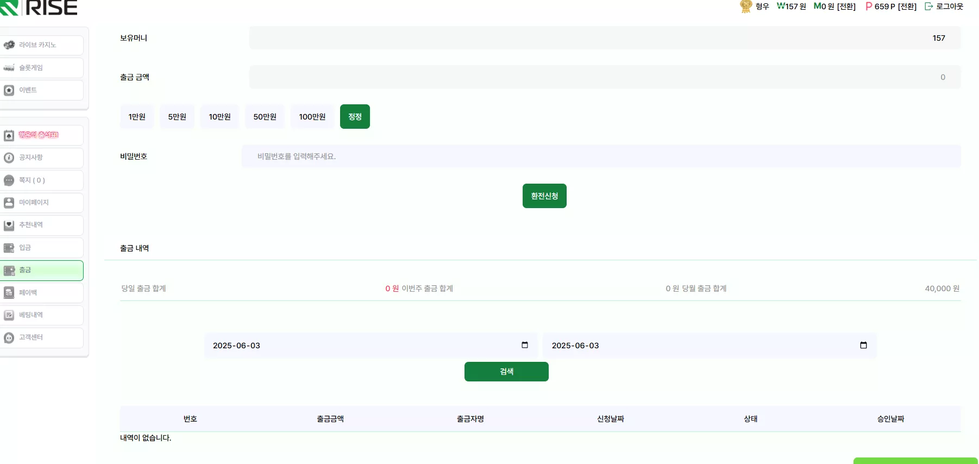The image size is (979, 464).
Task: Click the gold medal rank icon
Action: tap(746, 7)
